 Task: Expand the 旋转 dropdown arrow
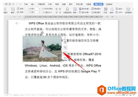pos(114,12)
